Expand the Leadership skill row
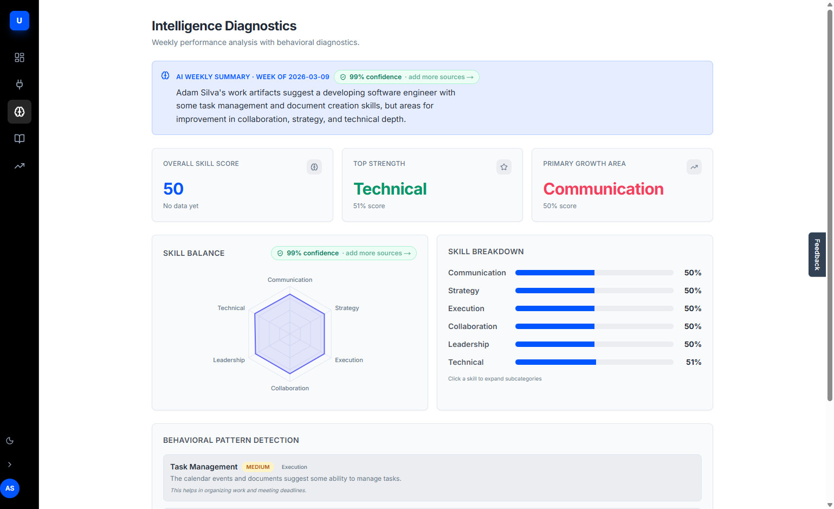Viewport: 834px width, 509px height. (468, 344)
